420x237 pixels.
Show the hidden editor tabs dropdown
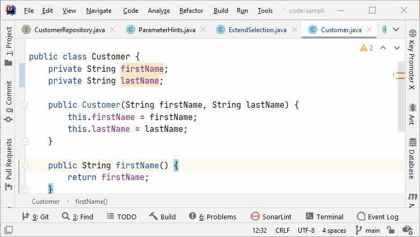396,29
